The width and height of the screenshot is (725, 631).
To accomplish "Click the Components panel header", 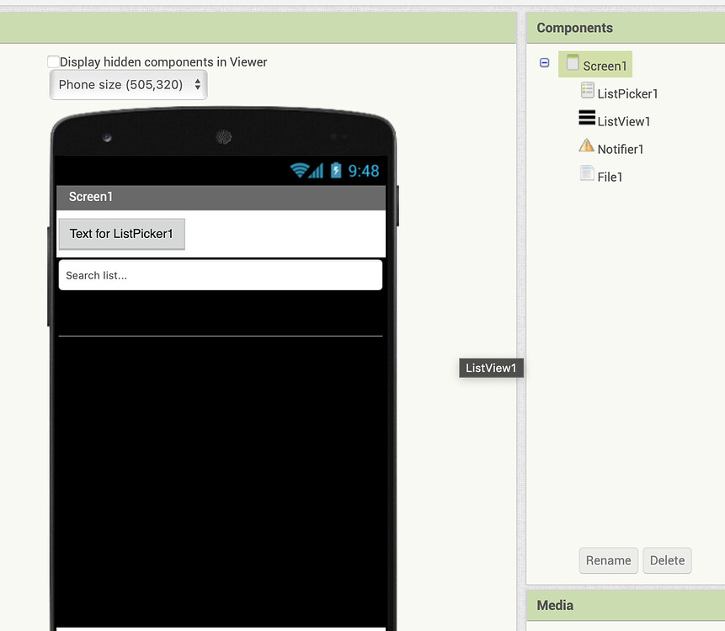I will point(575,28).
